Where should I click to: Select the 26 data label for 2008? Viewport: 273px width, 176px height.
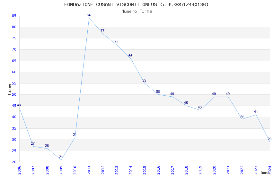pyautogui.click(x=47, y=146)
